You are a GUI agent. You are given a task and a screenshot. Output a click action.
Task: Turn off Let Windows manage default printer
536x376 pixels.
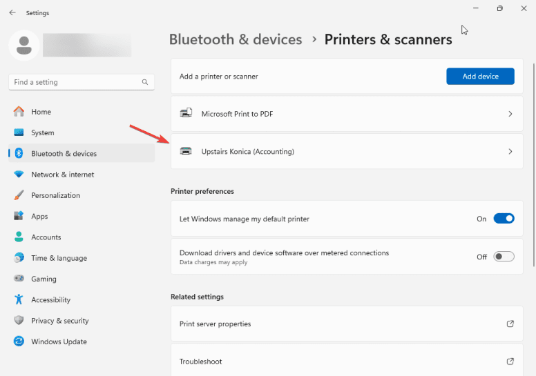coord(504,219)
